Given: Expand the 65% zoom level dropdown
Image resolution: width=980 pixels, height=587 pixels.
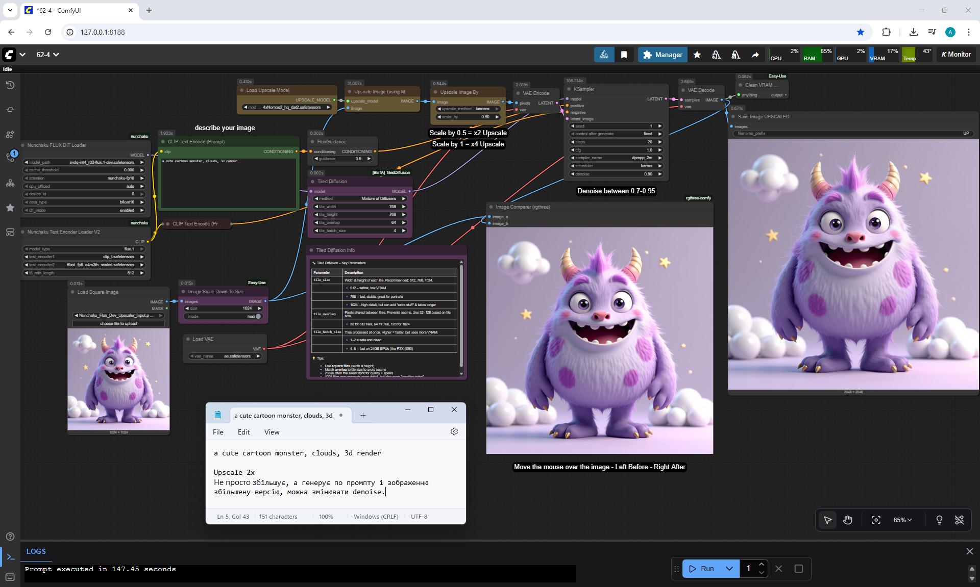Looking at the screenshot, I should 902,520.
